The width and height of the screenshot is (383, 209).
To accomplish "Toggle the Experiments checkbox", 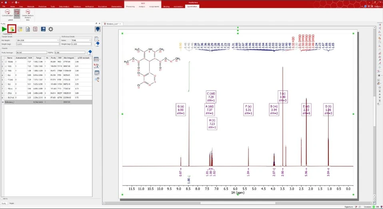I will pos(2,34).
